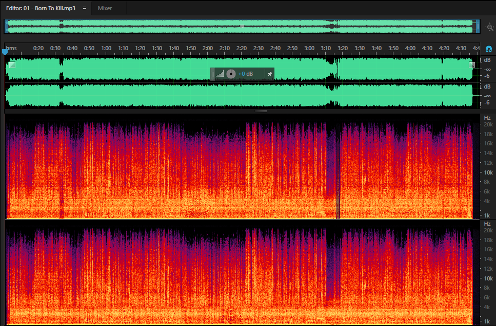The height and width of the screenshot is (326, 496).
Task: Click the 1:00 mark on the time ruler
Action: coord(106,48)
